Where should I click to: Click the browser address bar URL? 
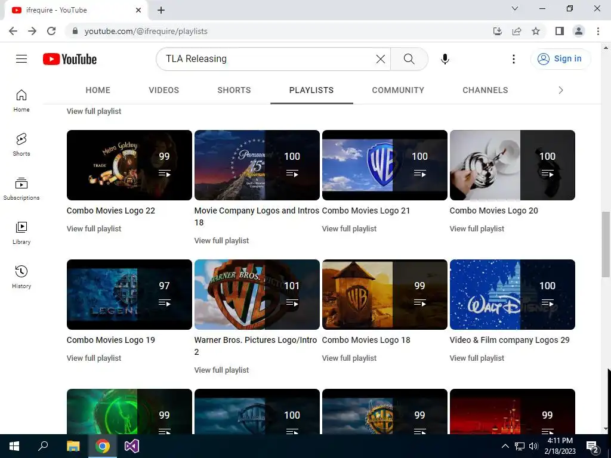point(146,31)
